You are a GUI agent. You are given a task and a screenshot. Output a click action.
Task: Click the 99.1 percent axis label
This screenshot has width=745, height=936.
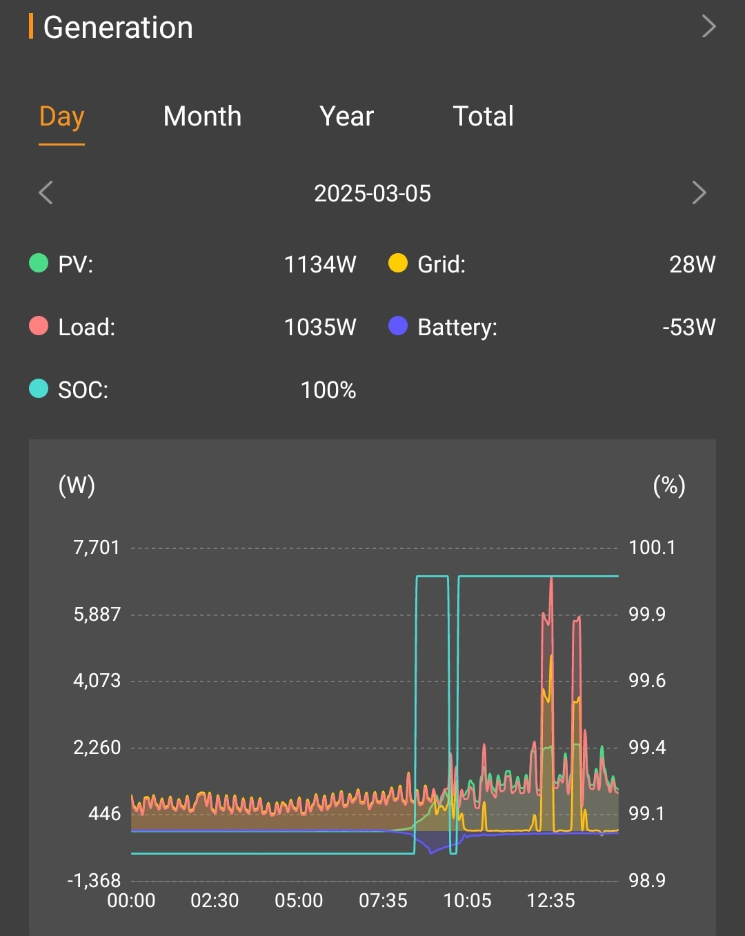tap(647, 814)
